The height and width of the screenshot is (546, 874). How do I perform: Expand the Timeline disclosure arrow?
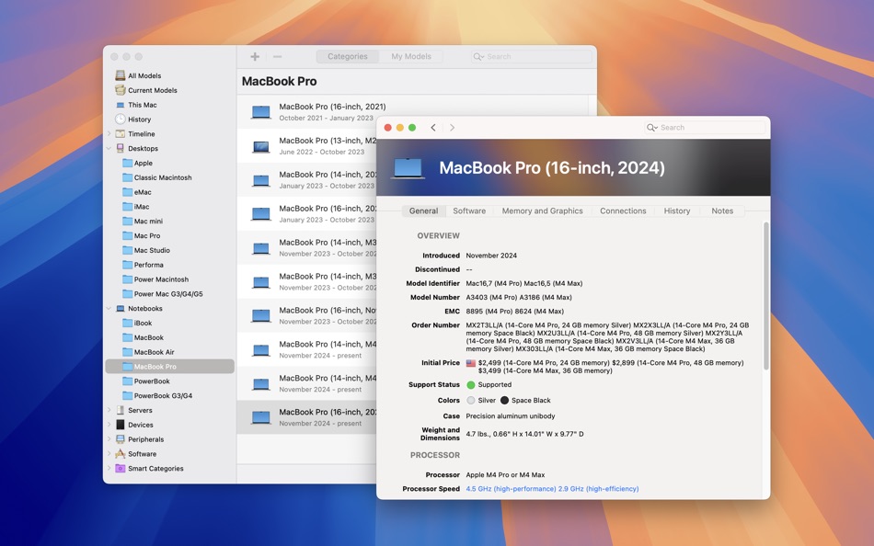click(109, 133)
